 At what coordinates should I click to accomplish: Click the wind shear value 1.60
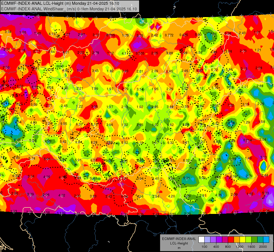pos(23,32)
